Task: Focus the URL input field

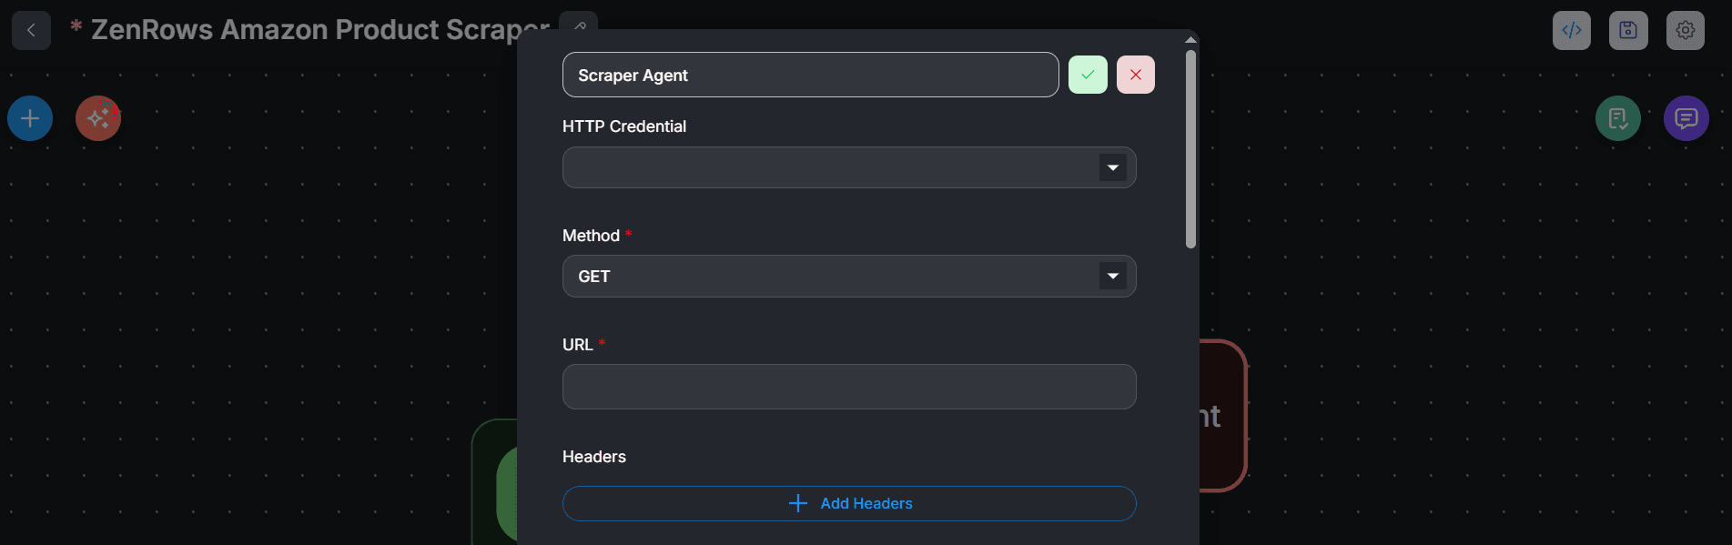Action: click(849, 387)
